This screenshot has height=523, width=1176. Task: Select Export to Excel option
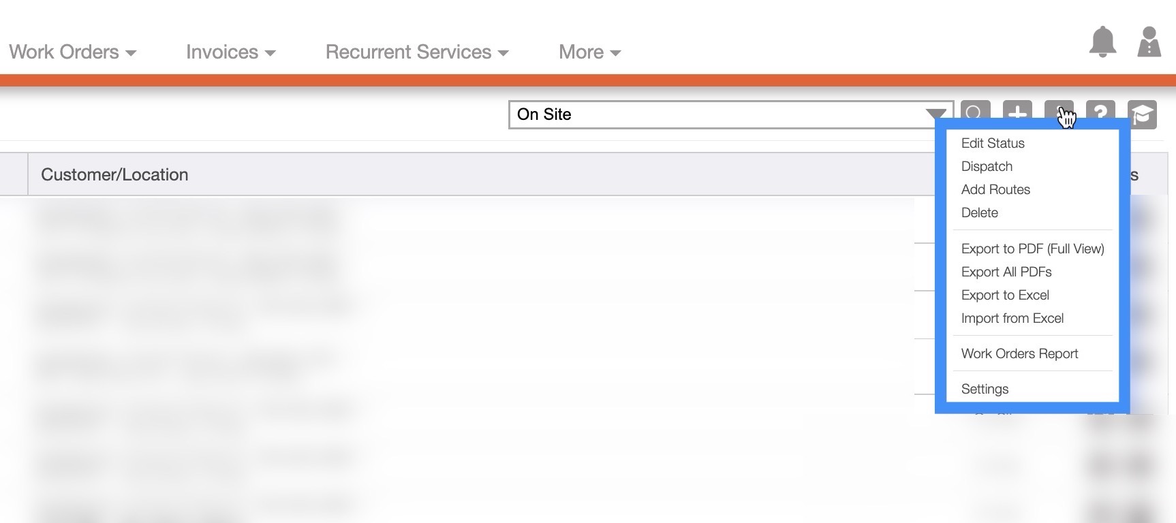click(1005, 295)
